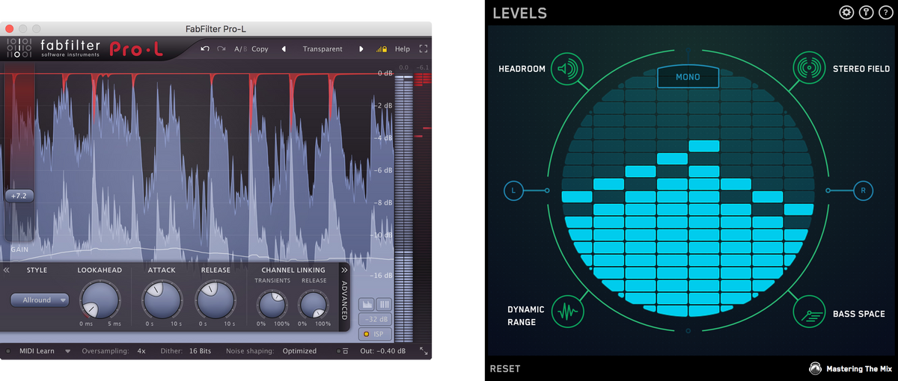Image resolution: width=898 pixels, height=381 pixels.
Task: Click the FabFilter logo icon
Action: coord(19,47)
